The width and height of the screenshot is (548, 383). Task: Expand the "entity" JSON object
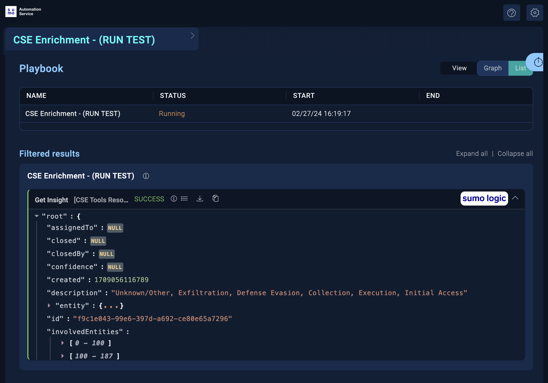click(x=49, y=305)
